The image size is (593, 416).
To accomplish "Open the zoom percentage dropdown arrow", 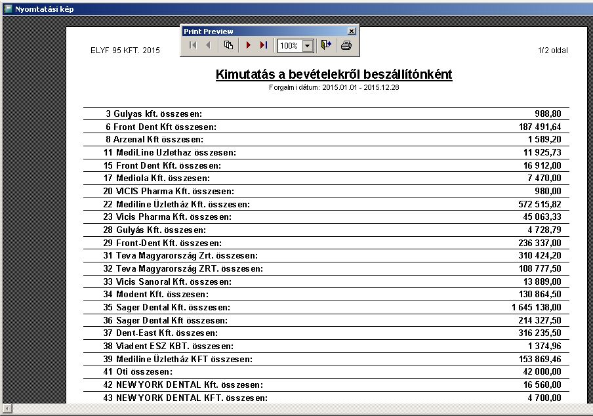I will 308,46.
